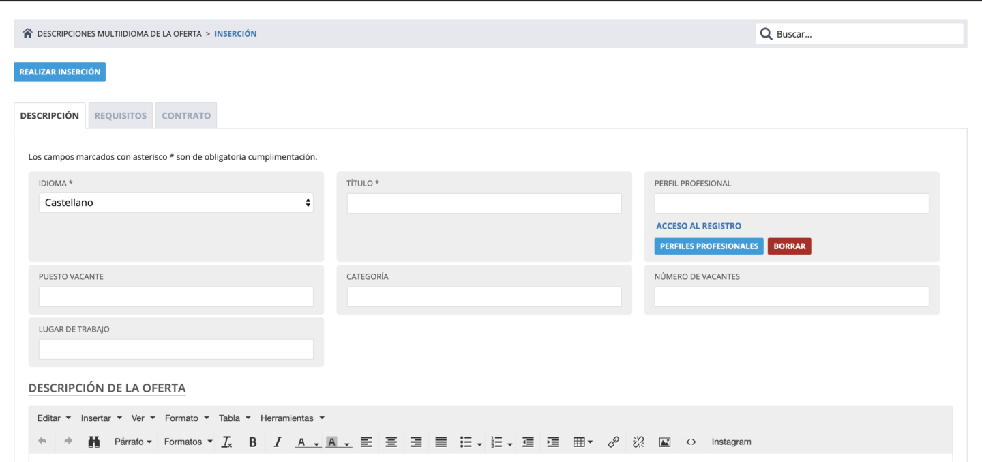Open the Insertar editor menu

tap(102, 418)
